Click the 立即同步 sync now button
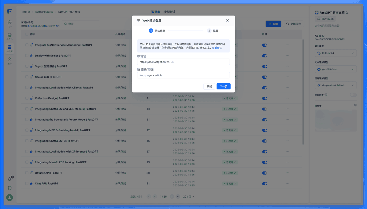The width and height of the screenshot is (367, 209). (x=294, y=24)
